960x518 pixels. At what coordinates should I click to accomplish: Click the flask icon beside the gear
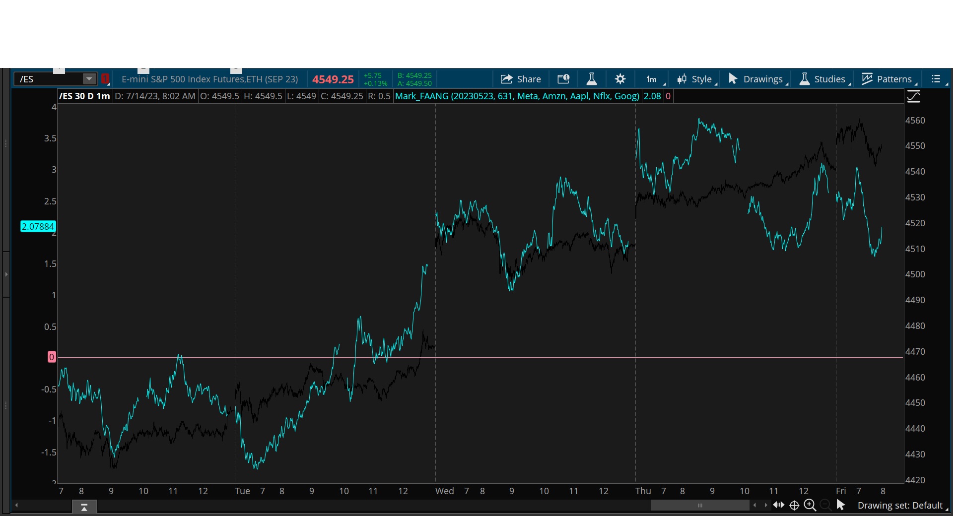point(591,79)
